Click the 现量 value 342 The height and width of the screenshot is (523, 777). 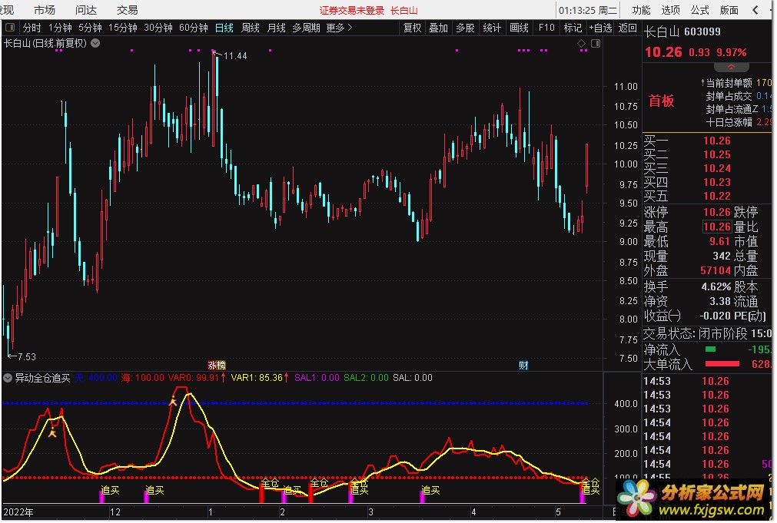[x=722, y=256]
